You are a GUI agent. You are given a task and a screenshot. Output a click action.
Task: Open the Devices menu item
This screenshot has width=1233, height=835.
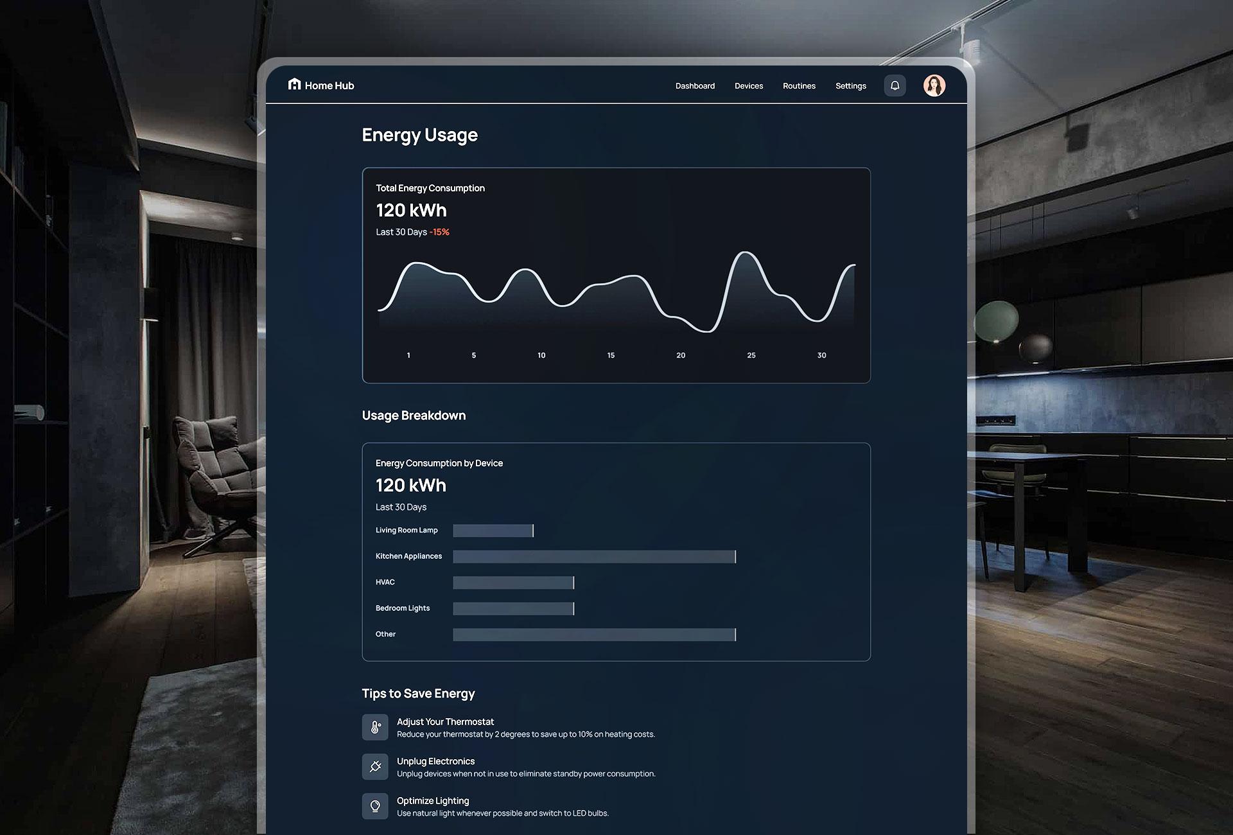coord(749,86)
